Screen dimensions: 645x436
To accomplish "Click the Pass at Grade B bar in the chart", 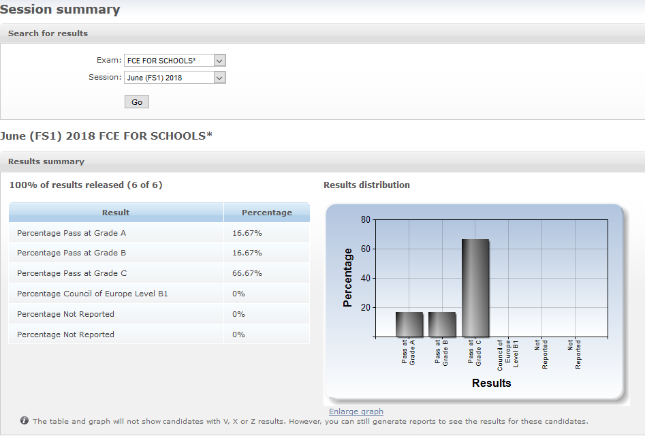I will tap(442, 324).
